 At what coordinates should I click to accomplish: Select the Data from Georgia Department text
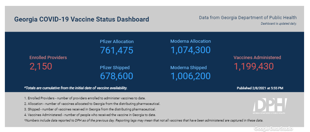[248, 18]
